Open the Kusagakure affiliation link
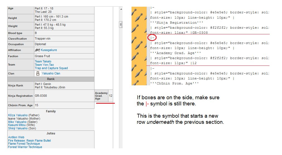 tap(49, 50)
